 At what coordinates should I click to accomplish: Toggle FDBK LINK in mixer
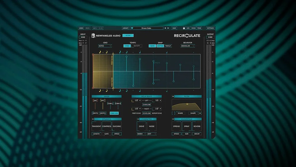114,113
